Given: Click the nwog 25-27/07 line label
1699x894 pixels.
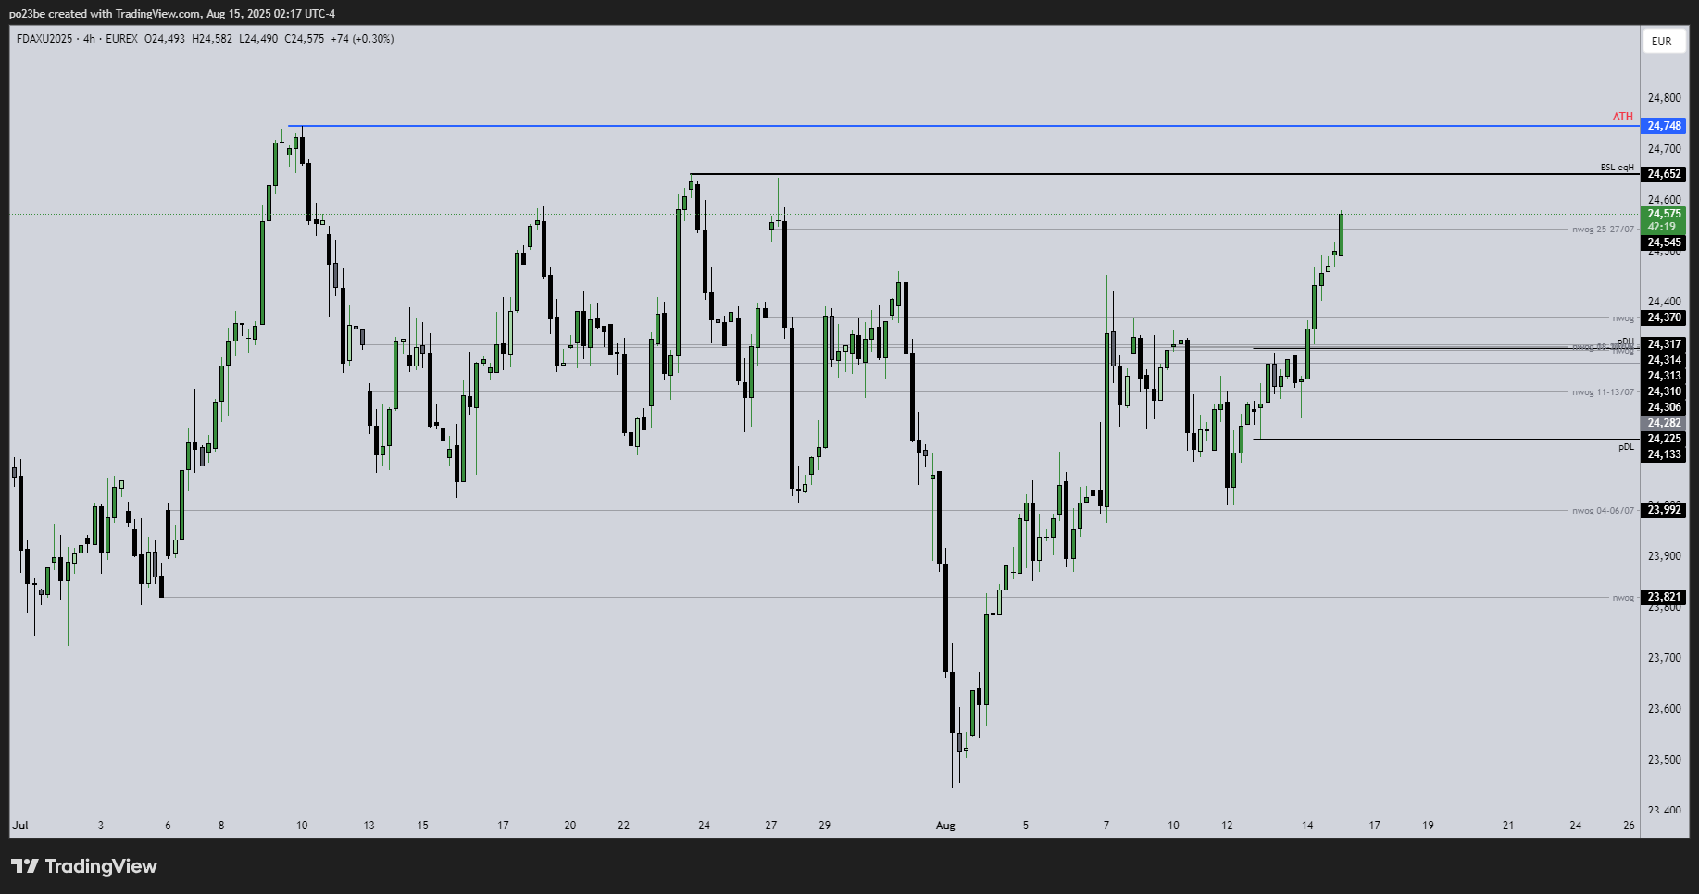Looking at the screenshot, I should pos(1603,230).
